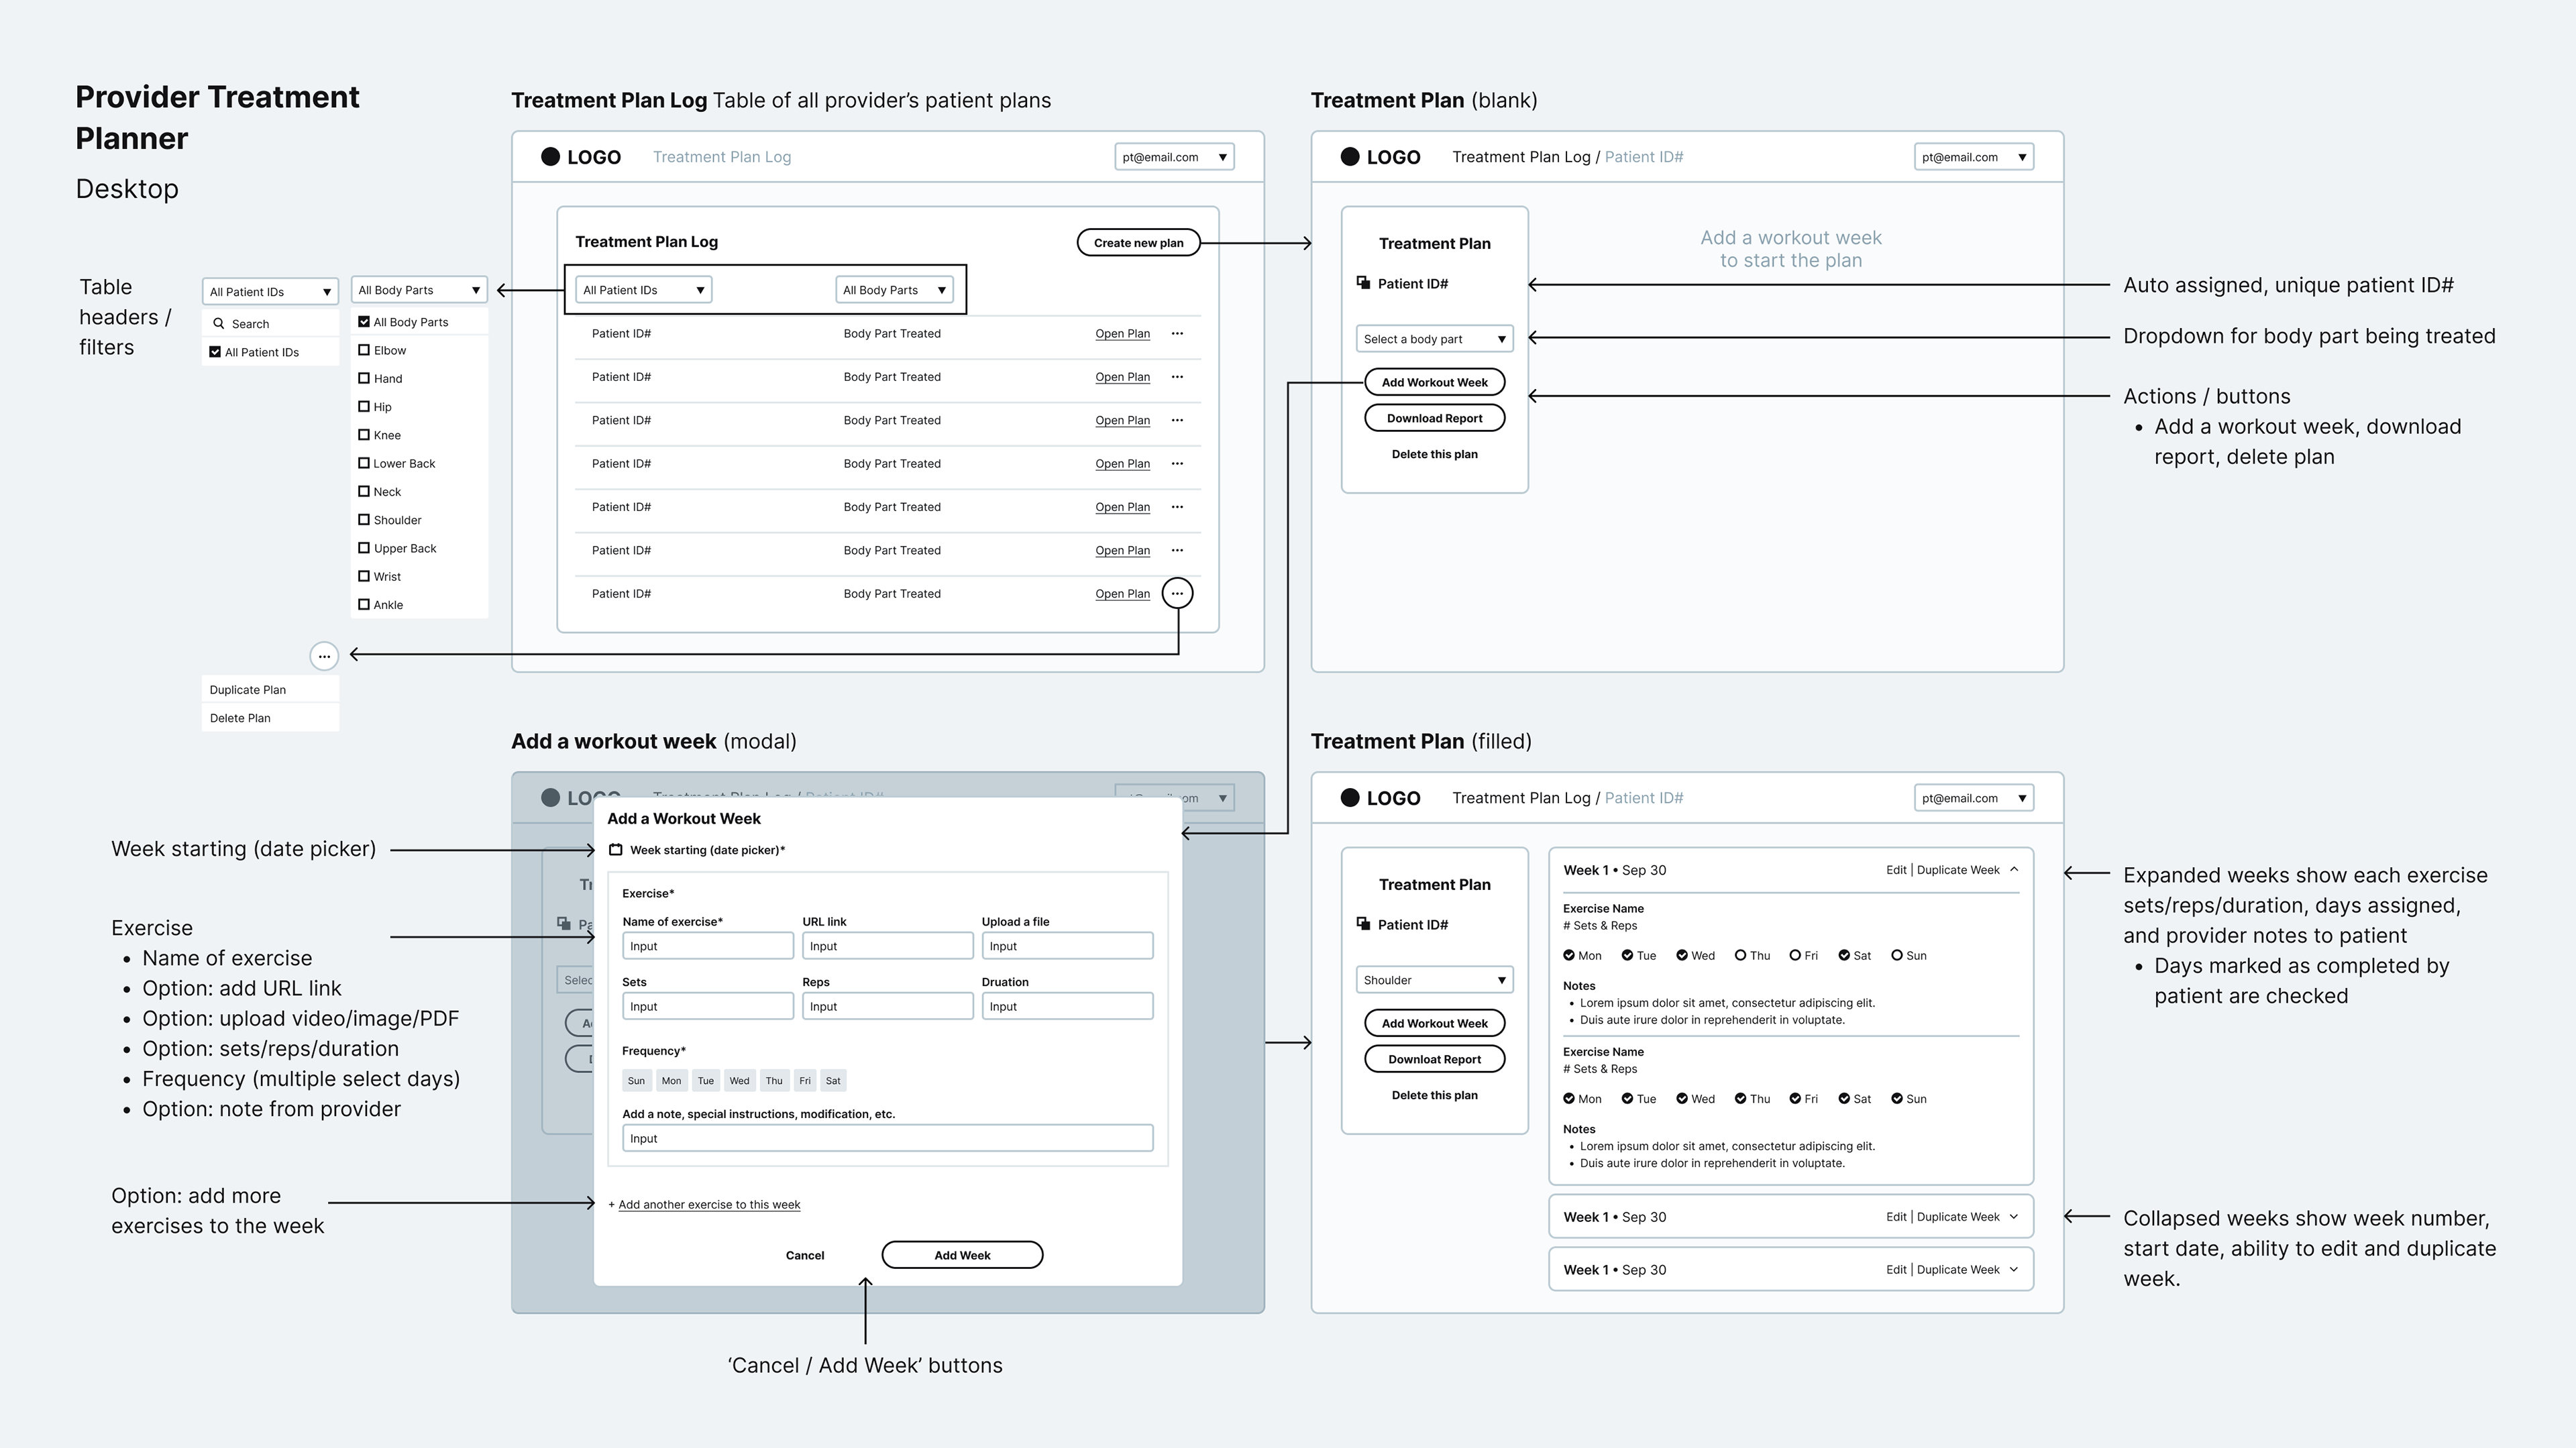Click Patient ID# copy icon in blank Treatment Plan
This screenshot has height=1448, width=2576.
click(x=1363, y=283)
